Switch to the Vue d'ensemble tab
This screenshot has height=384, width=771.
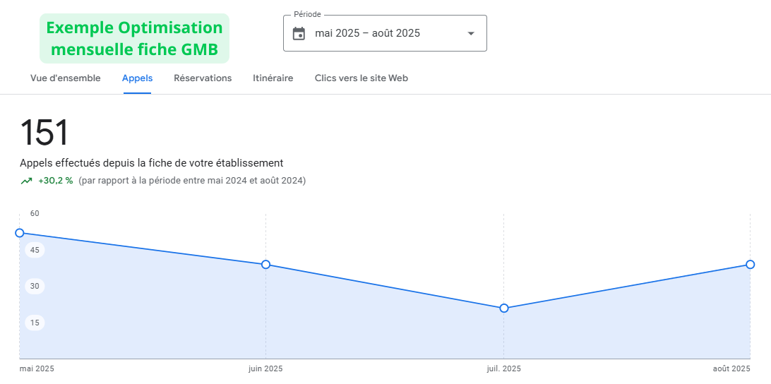(65, 78)
